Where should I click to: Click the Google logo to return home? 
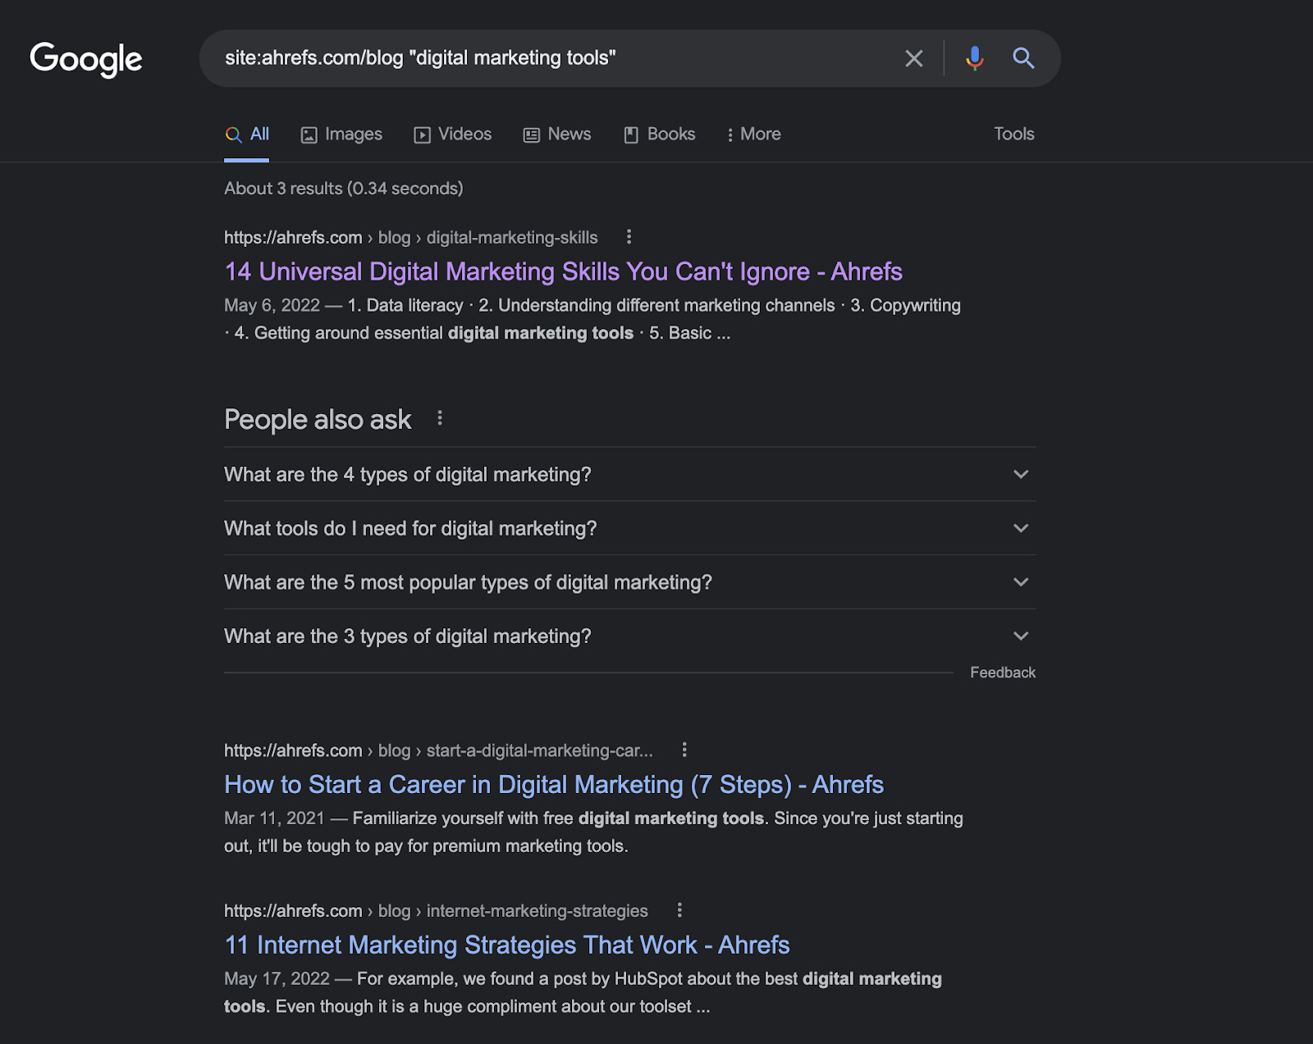tap(85, 58)
